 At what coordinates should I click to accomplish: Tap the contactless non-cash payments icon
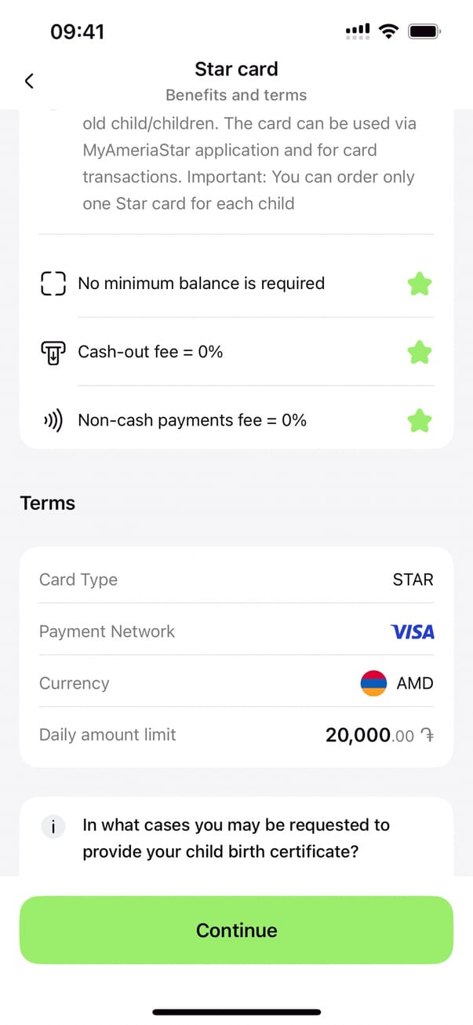tap(53, 421)
